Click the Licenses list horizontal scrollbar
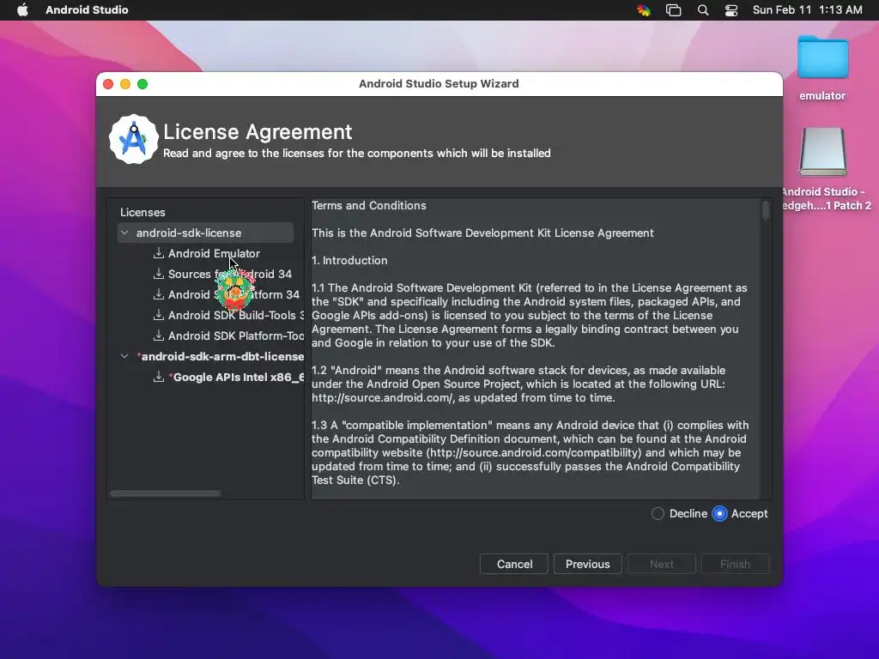The height and width of the screenshot is (659, 879). point(166,493)
